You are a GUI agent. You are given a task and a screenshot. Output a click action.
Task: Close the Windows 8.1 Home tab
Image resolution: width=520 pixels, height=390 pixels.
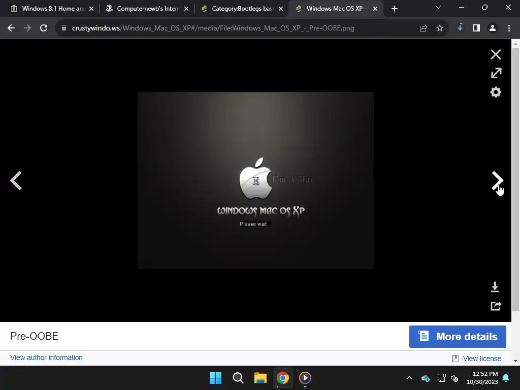click(x=91, y=9)
